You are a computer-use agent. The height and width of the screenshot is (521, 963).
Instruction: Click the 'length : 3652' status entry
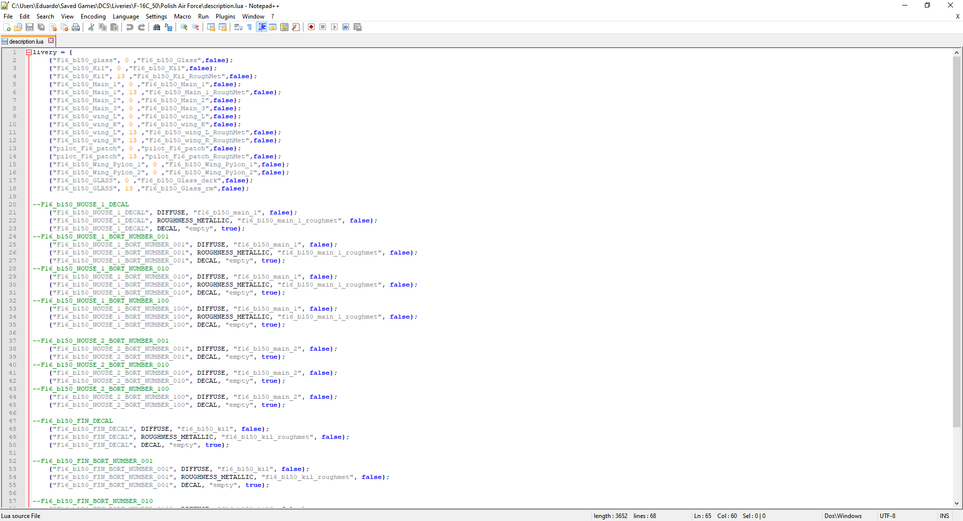click(610, 516)
